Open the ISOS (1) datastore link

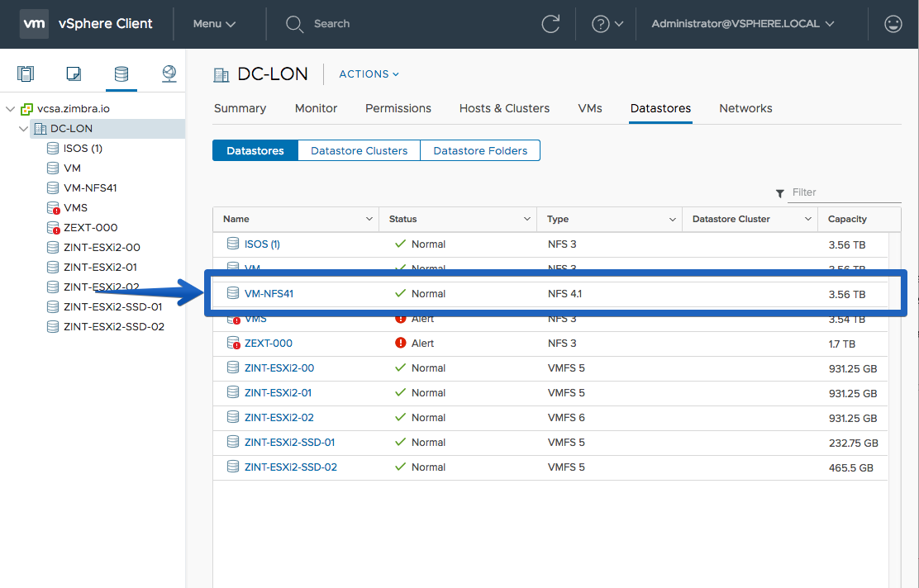[262, 244]
